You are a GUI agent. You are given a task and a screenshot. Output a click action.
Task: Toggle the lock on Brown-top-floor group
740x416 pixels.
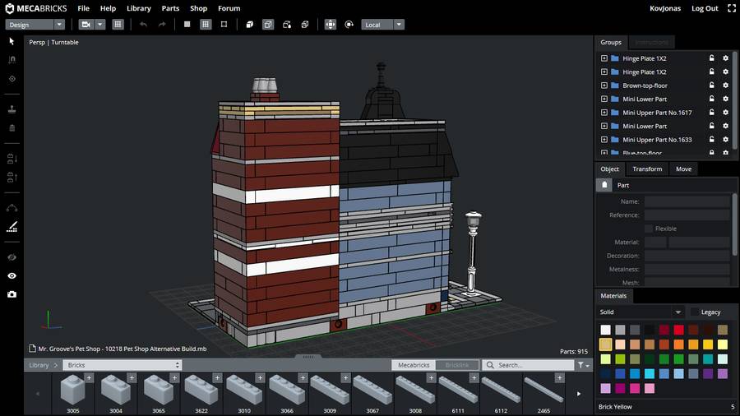(x=712, y=86)
